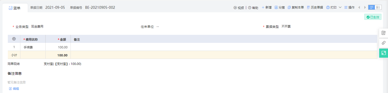Open 历史单据 history bills

[x=315, y=8]
